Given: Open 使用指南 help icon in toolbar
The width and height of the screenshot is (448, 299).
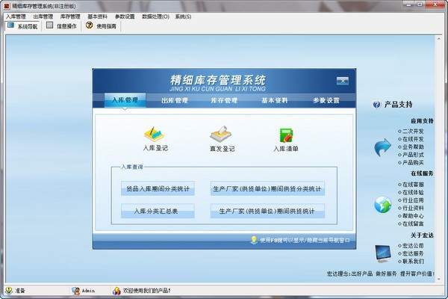Looking at the screenshot, I should [89, 25].
